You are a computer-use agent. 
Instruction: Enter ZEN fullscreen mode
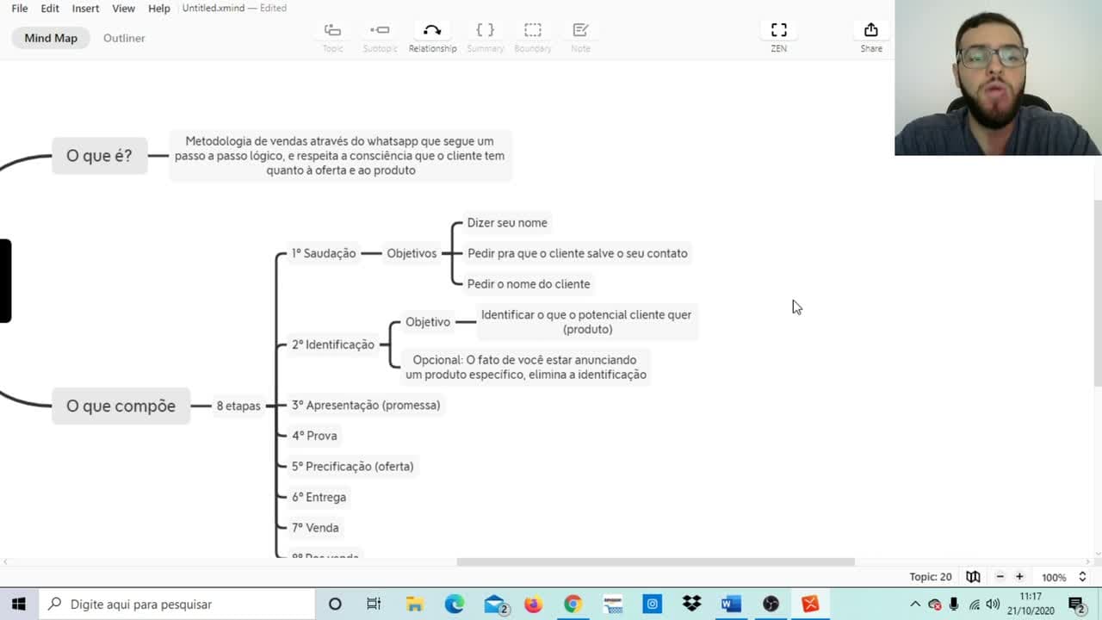click(x=778, y=37)
